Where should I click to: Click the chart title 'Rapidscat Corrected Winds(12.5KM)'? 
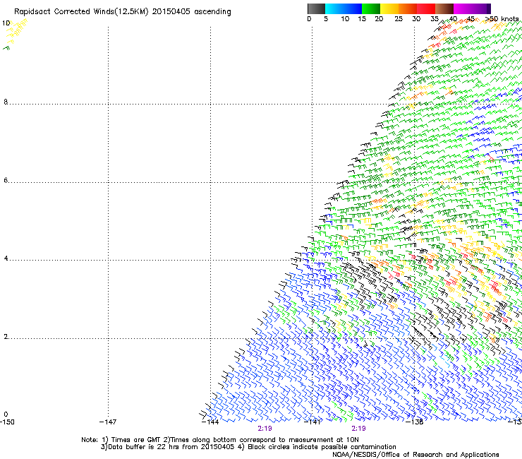81,12
